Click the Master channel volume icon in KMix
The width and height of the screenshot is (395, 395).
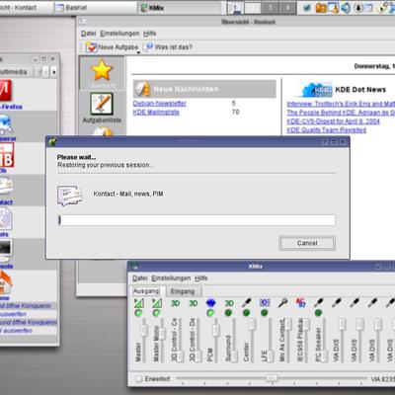tap(139, 303)
